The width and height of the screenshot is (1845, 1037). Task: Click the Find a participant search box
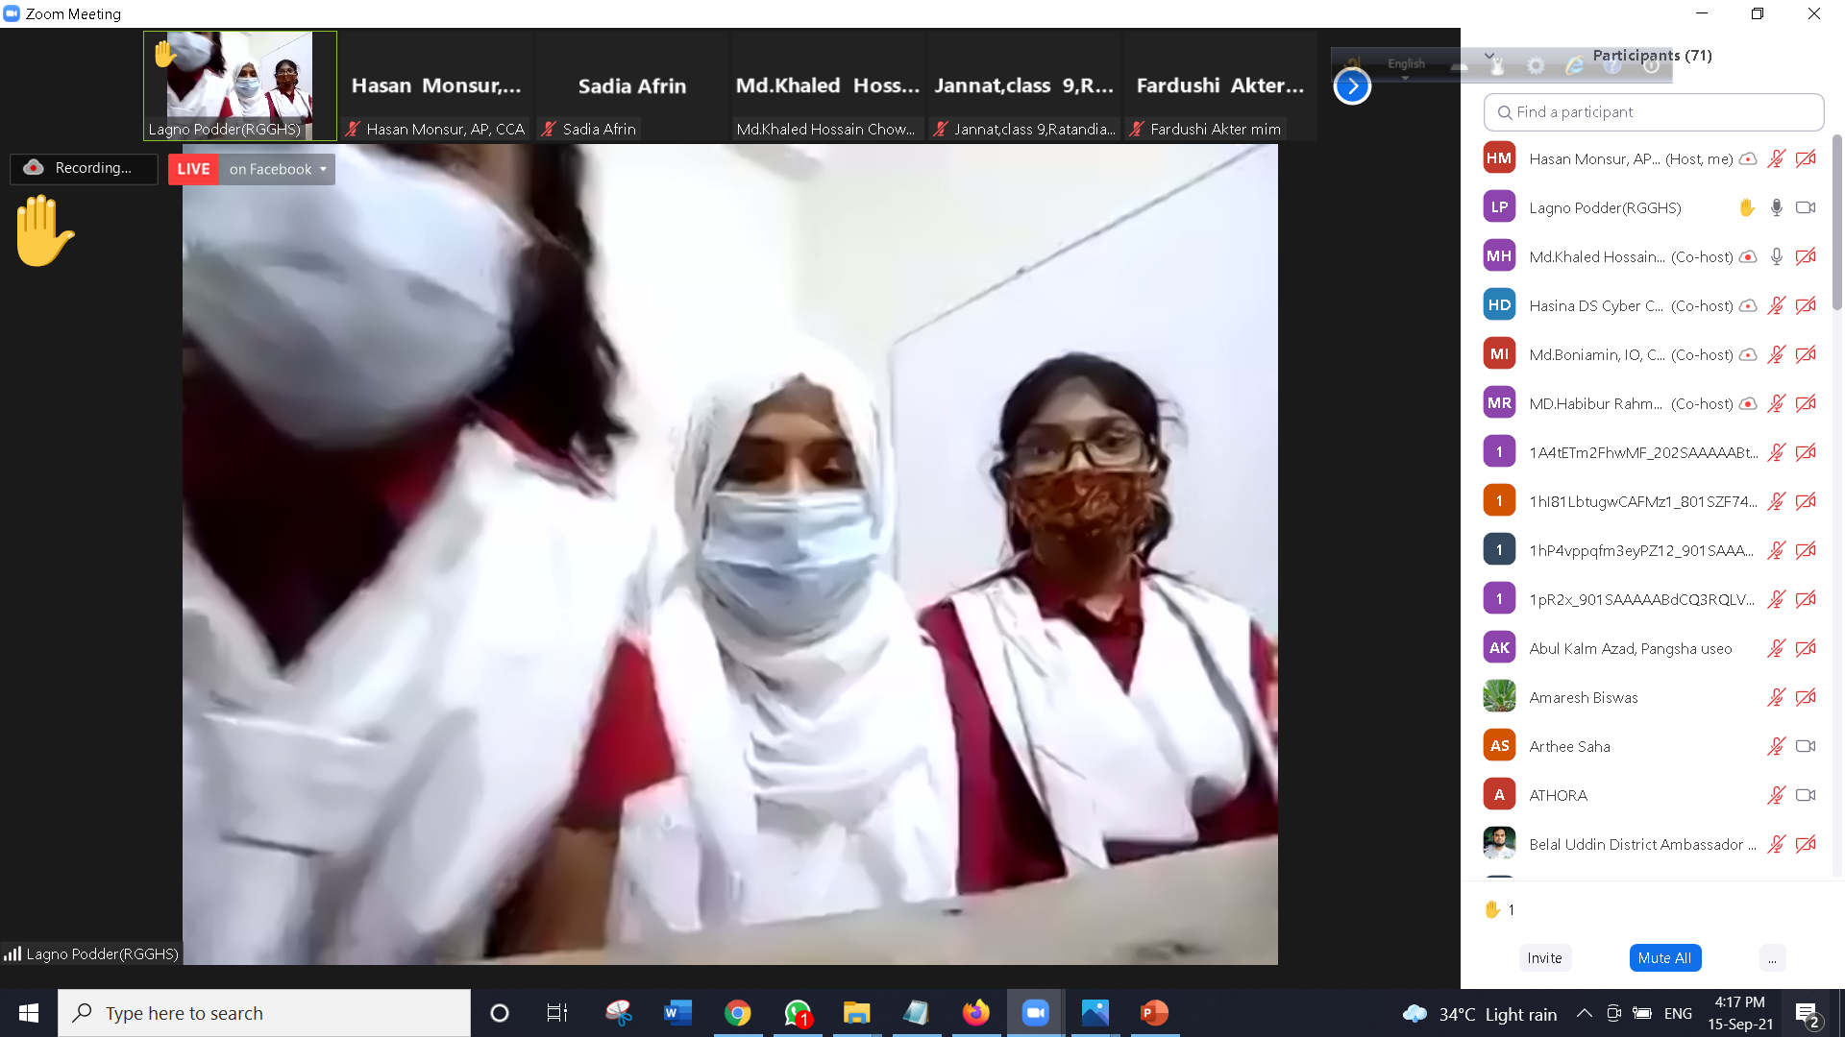tap(1653, 112)
